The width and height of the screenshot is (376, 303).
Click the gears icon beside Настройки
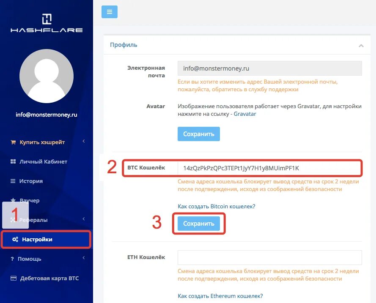(x=15, y=239)
